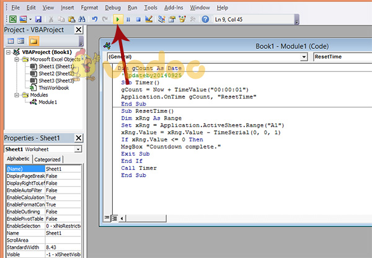
Task: Collapse the Modules folder
Action: (17, 95)
